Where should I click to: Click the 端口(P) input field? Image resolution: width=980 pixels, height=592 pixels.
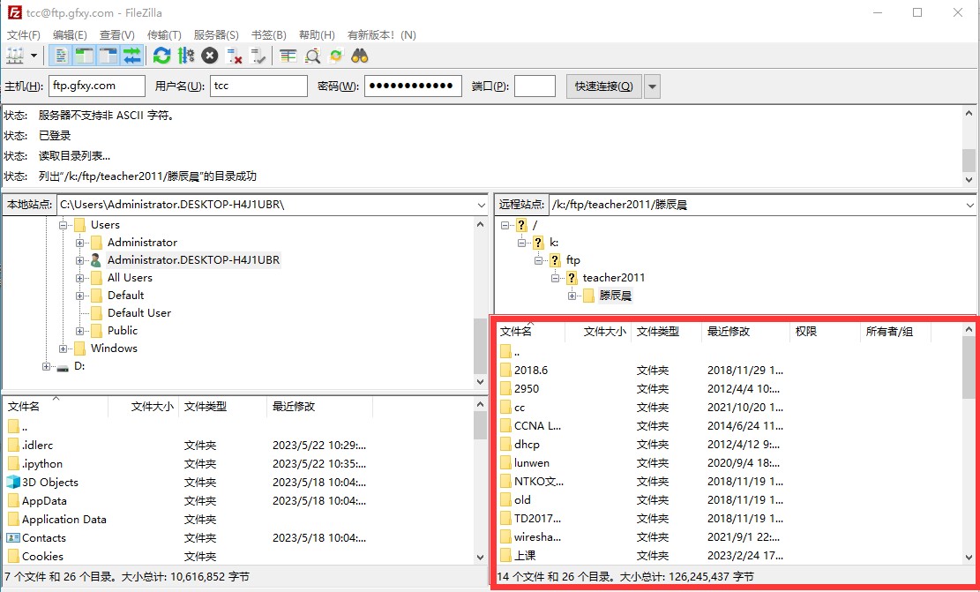(x=535, y=86)
